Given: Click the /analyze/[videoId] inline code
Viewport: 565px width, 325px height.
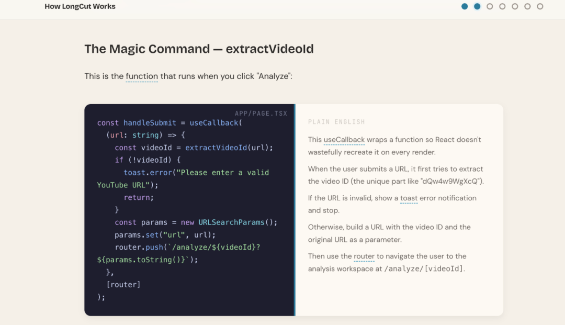Looking at the screenshot, I should click(x=423, y=269).
